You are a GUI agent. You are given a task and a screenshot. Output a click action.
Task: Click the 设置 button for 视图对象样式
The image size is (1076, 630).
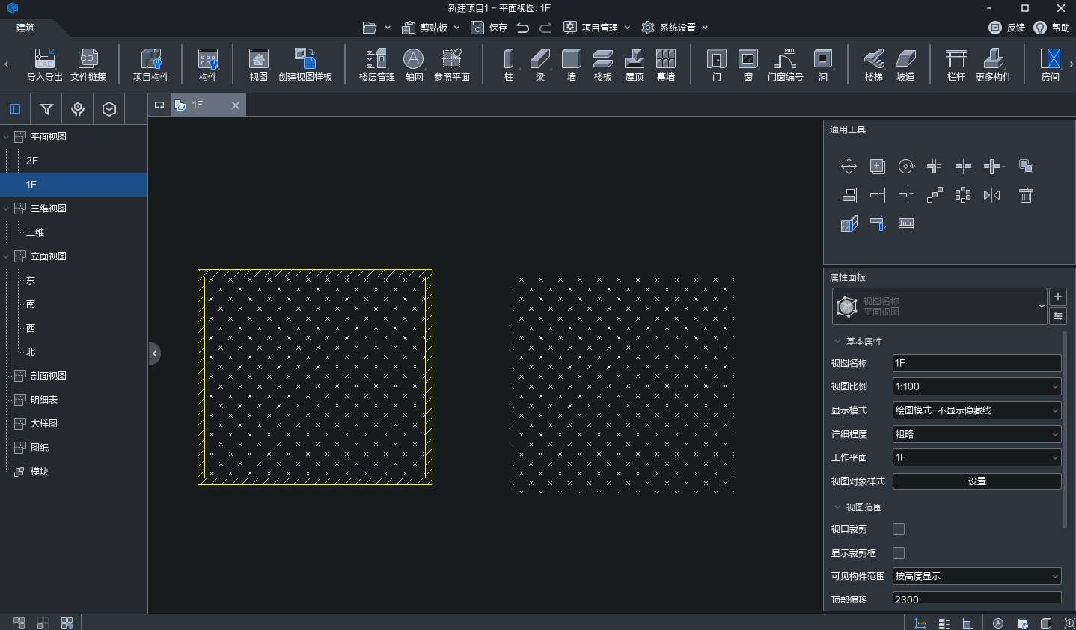[x=976, y=481]
